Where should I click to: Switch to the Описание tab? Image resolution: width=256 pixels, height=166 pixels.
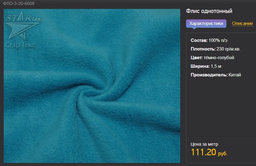[242, 23]
